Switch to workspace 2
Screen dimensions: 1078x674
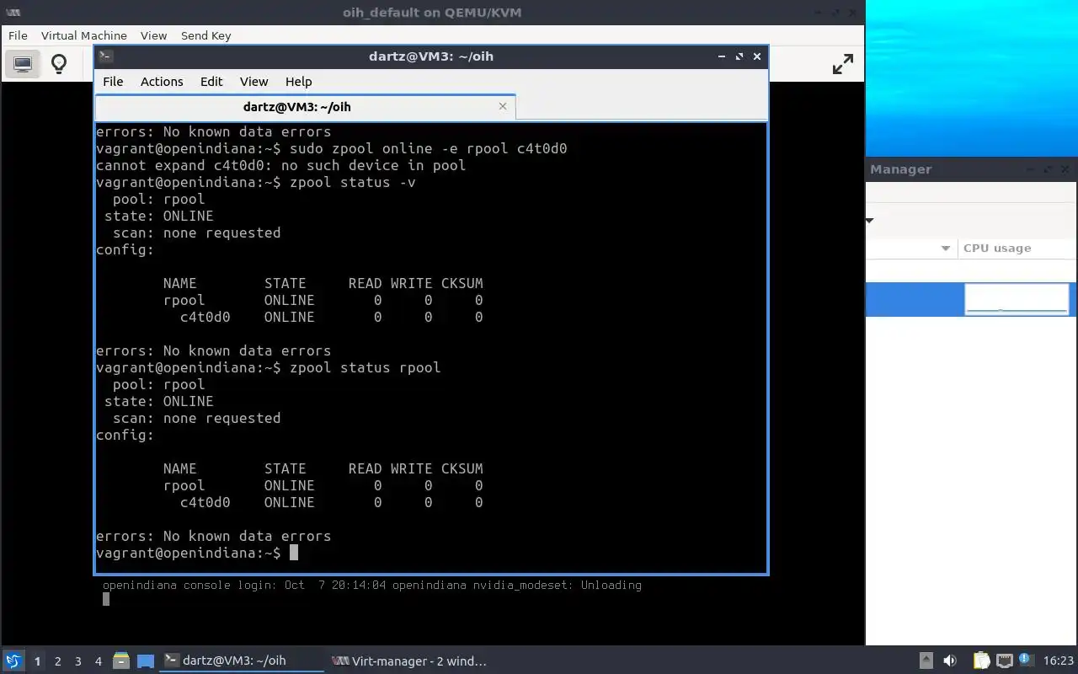57,661
